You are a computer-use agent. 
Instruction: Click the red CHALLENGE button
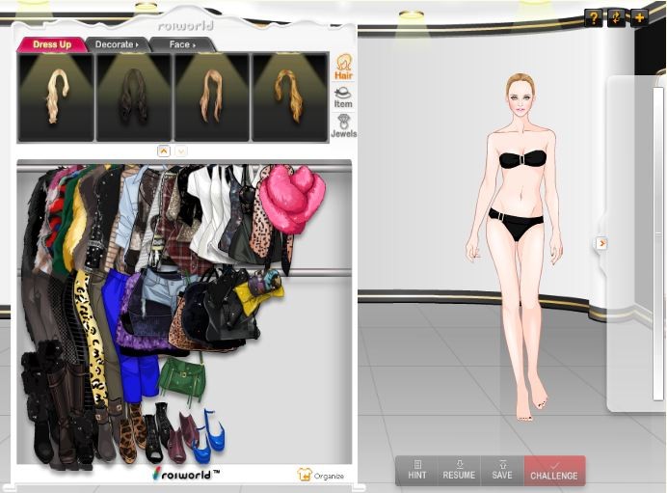pos(554,470)
